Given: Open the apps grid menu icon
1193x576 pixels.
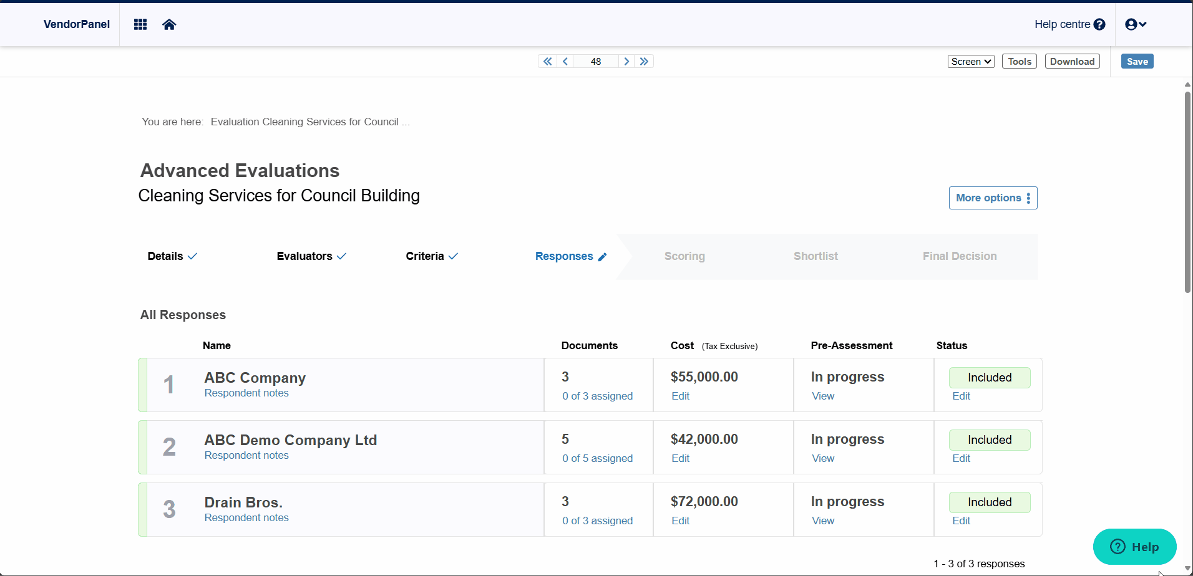Looking at the screenshot, I should (140, 24).
